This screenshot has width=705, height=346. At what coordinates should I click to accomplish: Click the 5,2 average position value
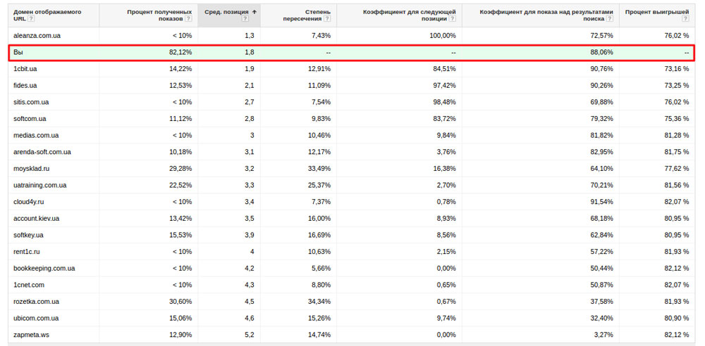[250, 335]
